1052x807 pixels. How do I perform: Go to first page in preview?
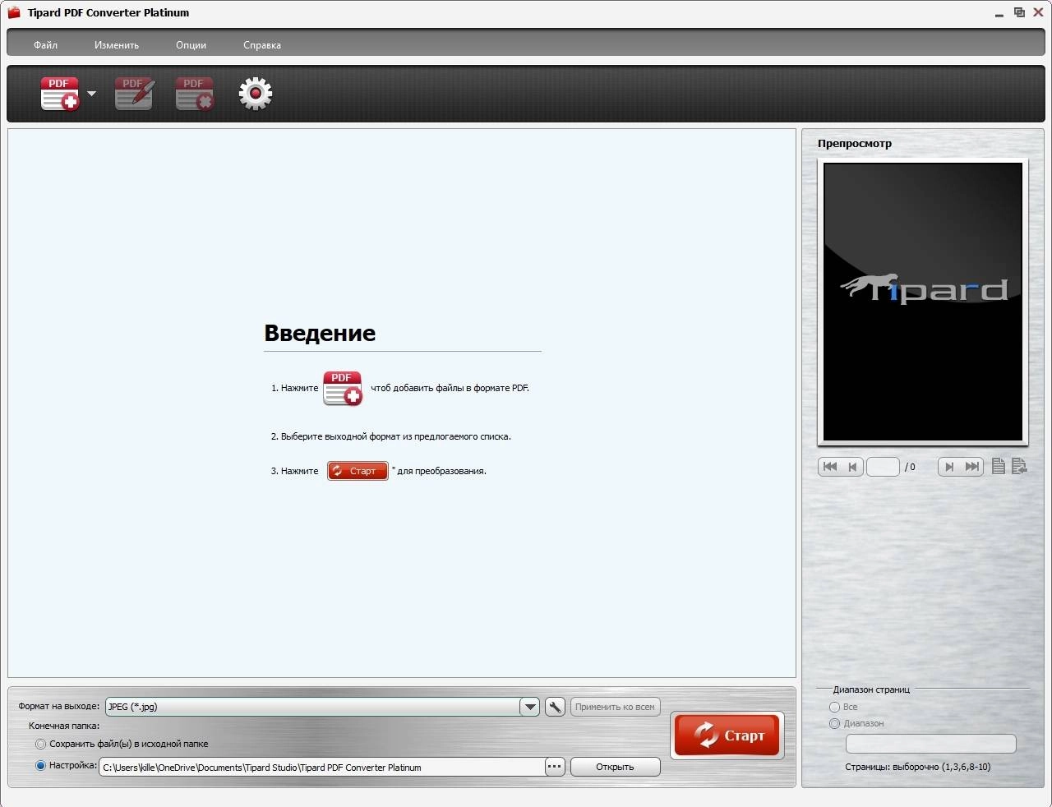coord(830,467)
